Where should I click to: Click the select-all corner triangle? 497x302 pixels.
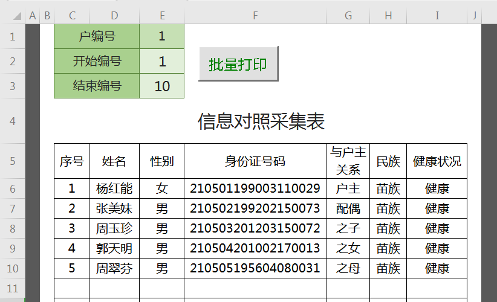point(17,16)
